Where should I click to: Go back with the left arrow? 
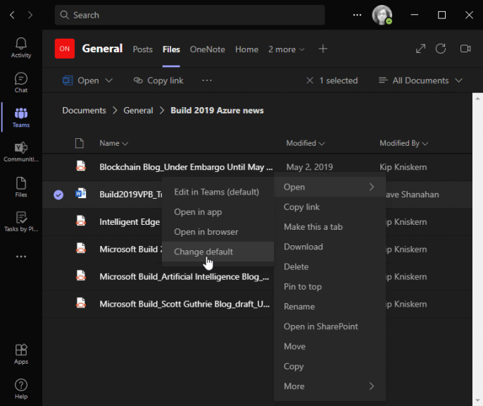pyautogui.click(x=13, y=15)
